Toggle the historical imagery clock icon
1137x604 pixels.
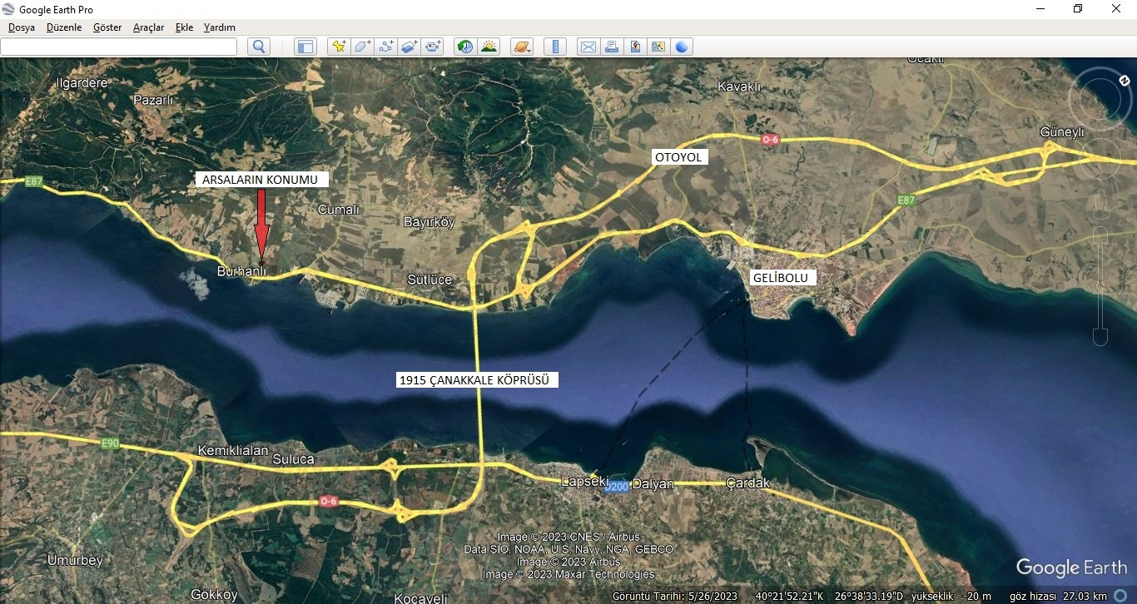point(465,47)
